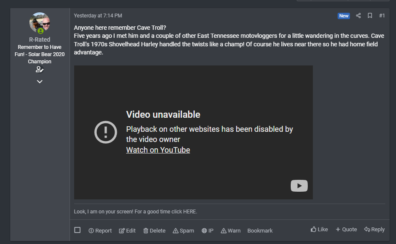This screenshot has height=244, width=396.
Task: Tick the post selection checkbox
Action: [77, 230]
